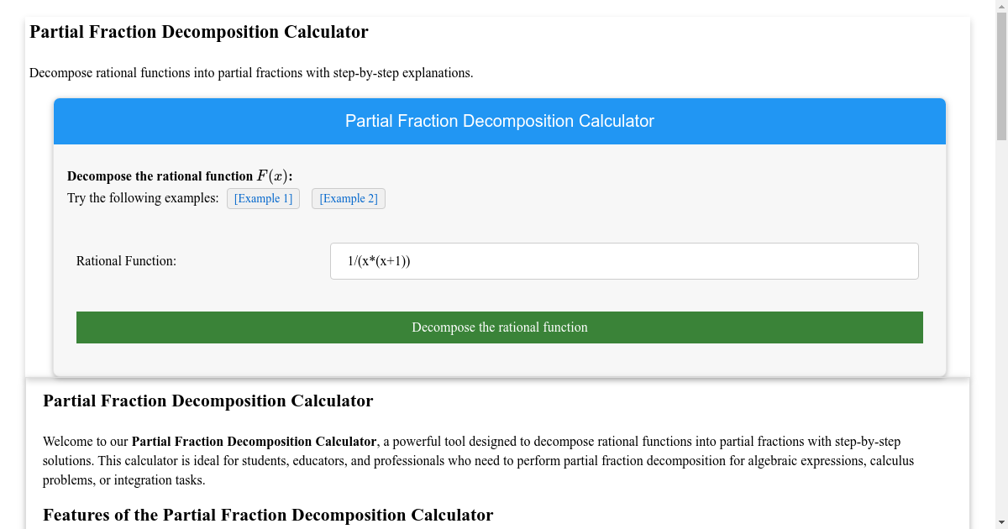The height and width of the screenshot is (529, 1008).
Task: Click the scrollbar down arrow
Action: (x=1000, y=522)
